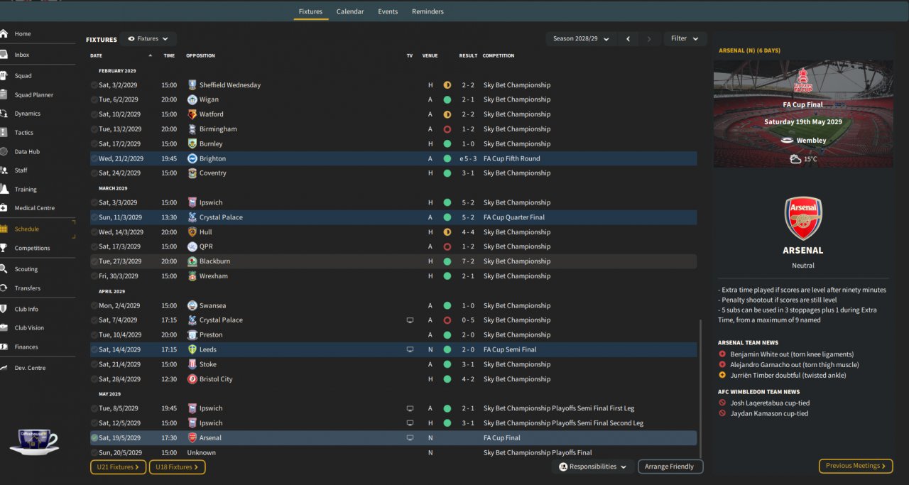
Task: Toggle reminder circle for Sheffield Wednesday fixture
Action: click(94, 85)
